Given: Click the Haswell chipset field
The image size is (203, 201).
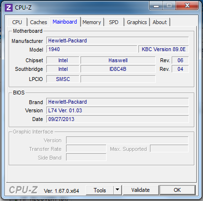Looking at the screenshot, I should click(x=118, y=60).
